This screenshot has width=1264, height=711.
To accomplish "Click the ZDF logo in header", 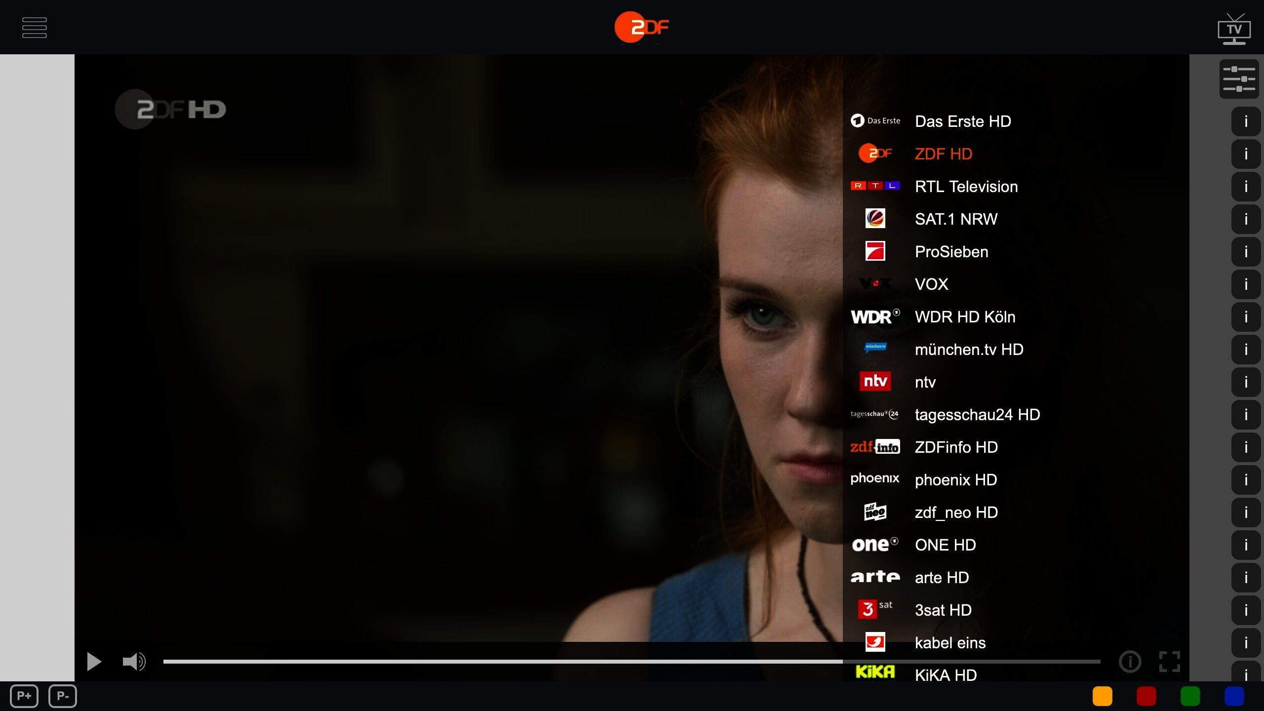I will click(x=641, y=28).
